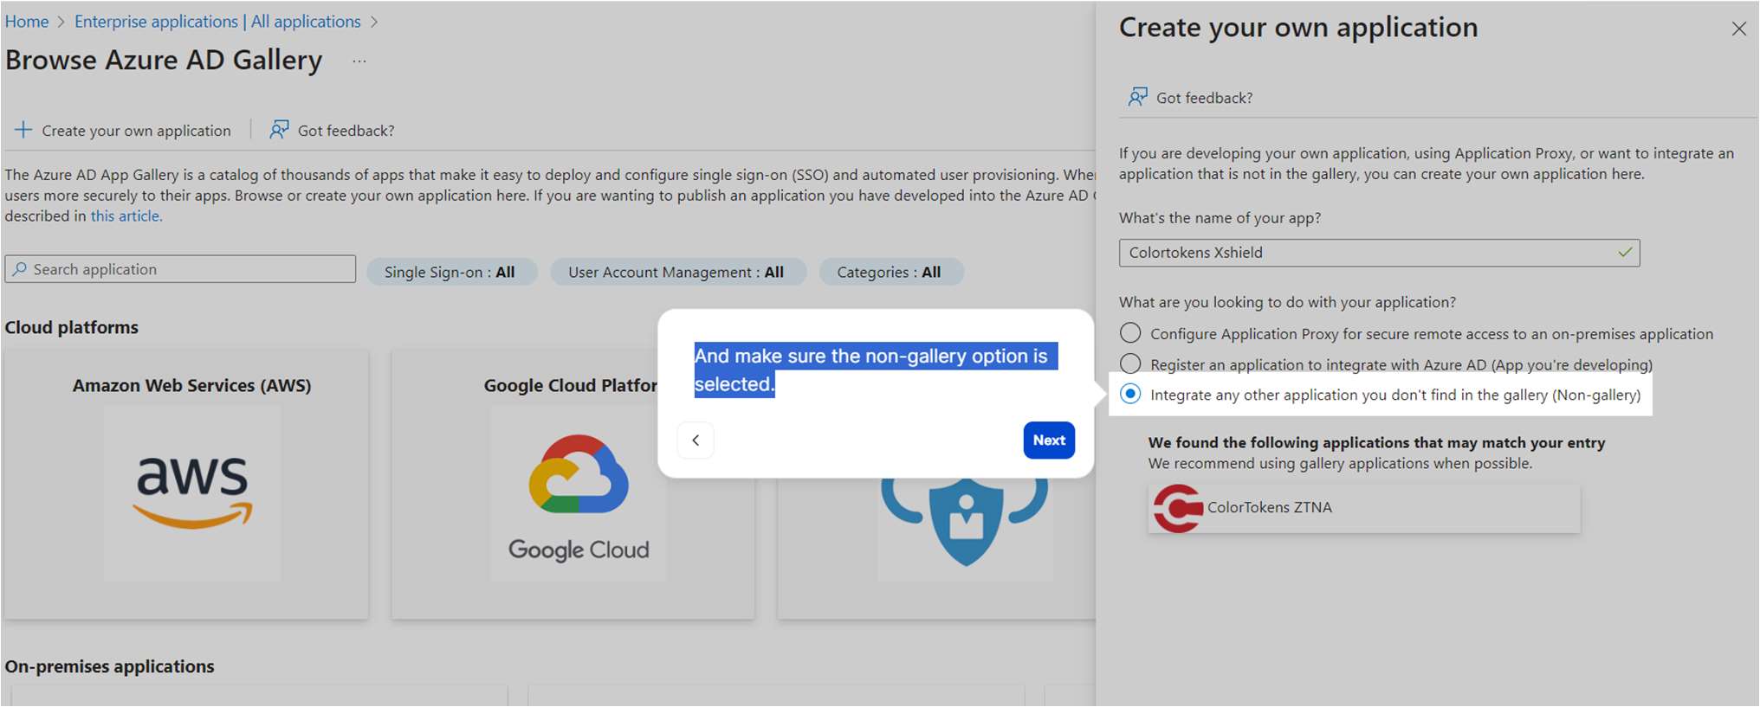Click the app name input field
Screen dimensions: 1760x707
coord(1369,253)
